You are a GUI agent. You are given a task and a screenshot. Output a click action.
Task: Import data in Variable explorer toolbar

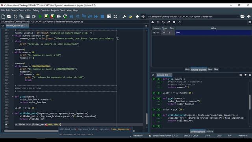coord(153,22)
